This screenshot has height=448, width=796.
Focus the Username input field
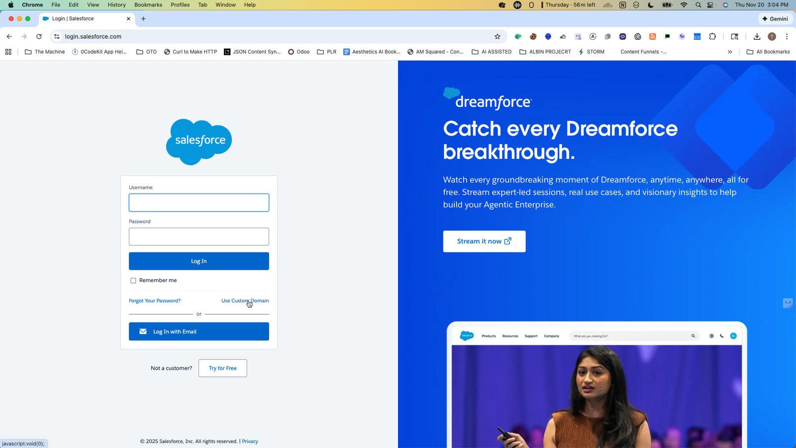click(x=199, y=203)
